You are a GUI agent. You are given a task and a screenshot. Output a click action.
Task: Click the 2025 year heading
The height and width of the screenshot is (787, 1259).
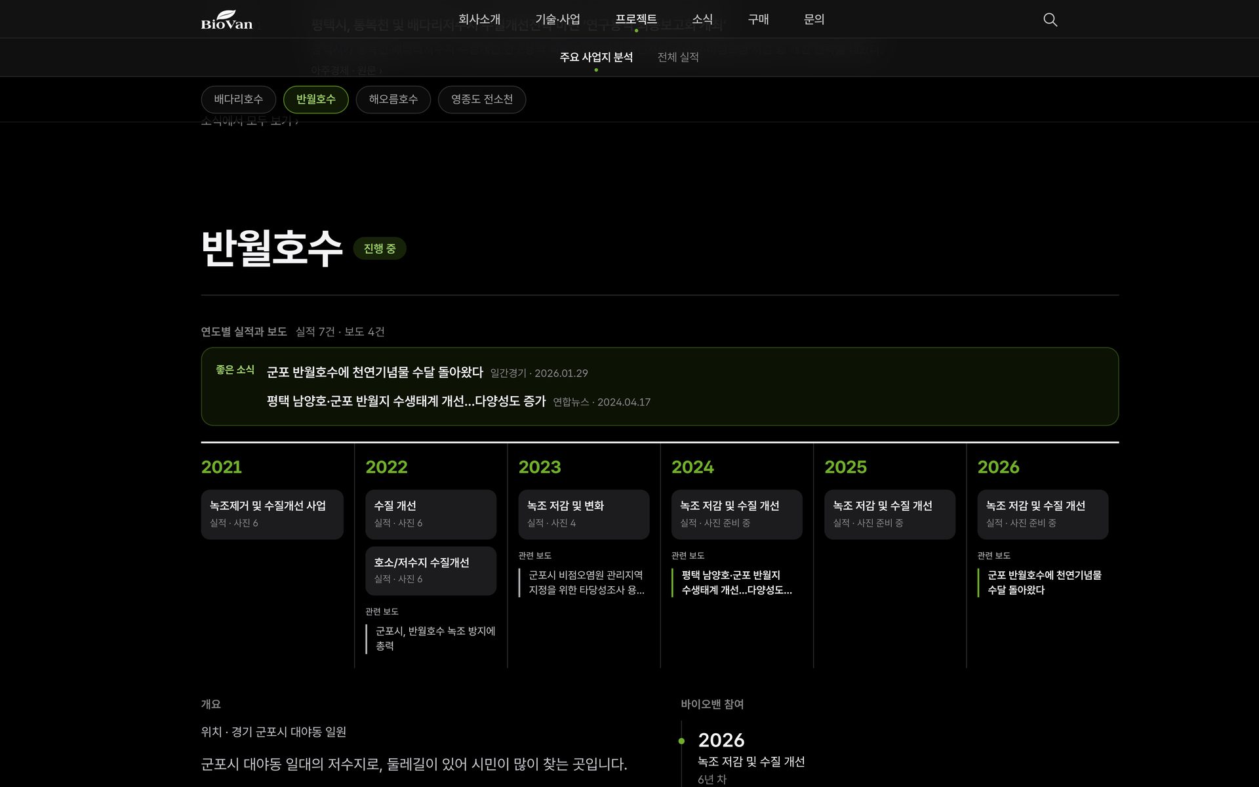tap(845, 467)
